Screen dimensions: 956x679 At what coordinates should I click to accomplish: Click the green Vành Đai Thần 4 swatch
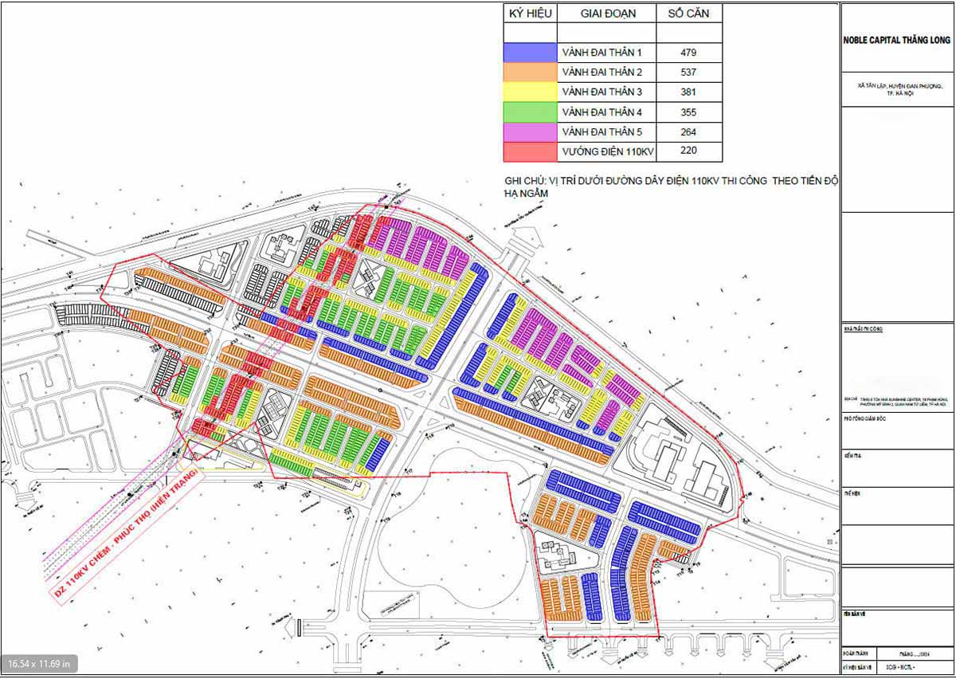click(530, 112)
